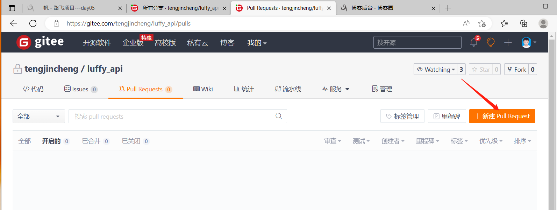Go to the 代码 tab
Screen dimensions: 557x210
coord(33,89)
